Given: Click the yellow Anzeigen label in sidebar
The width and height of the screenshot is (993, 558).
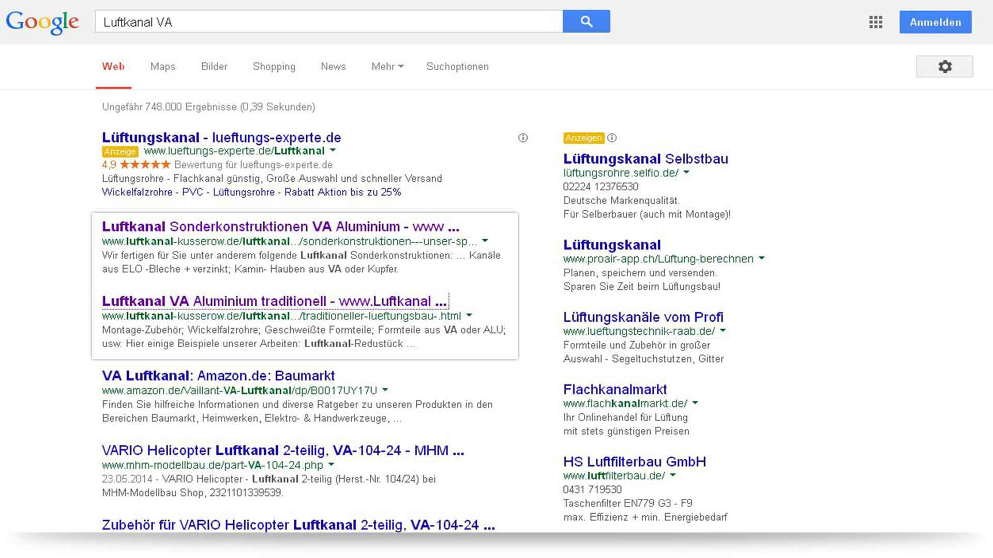Looking at the screenshot, I should pos(583,138).
